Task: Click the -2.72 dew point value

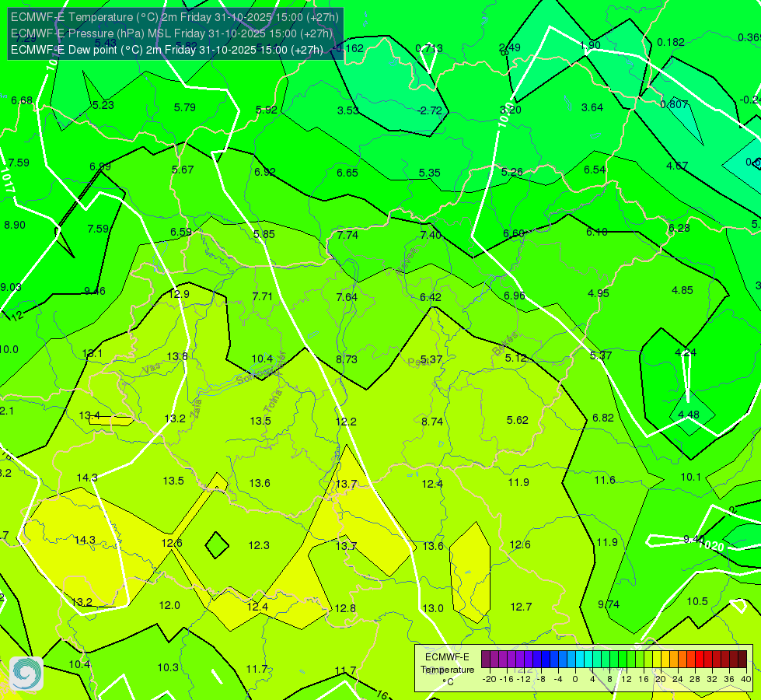Action: pos(430,110)
